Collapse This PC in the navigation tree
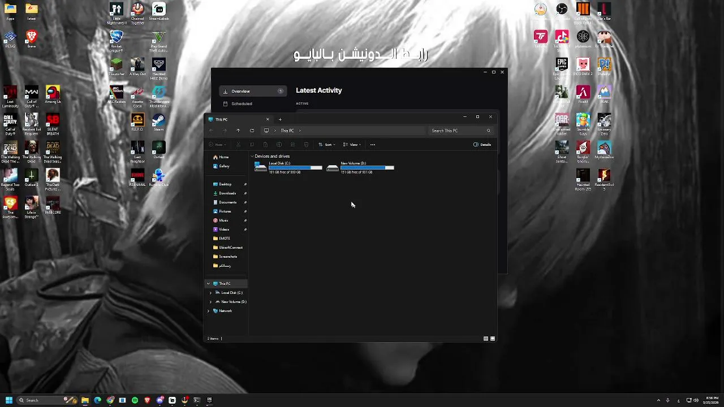Image resolution: width=724 pixels, height=407 pixels. 208,284
